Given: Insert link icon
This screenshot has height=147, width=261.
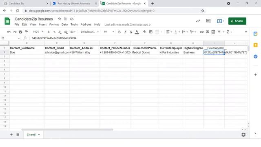Looking at the screenshot, I should click(x=201, y=32).
